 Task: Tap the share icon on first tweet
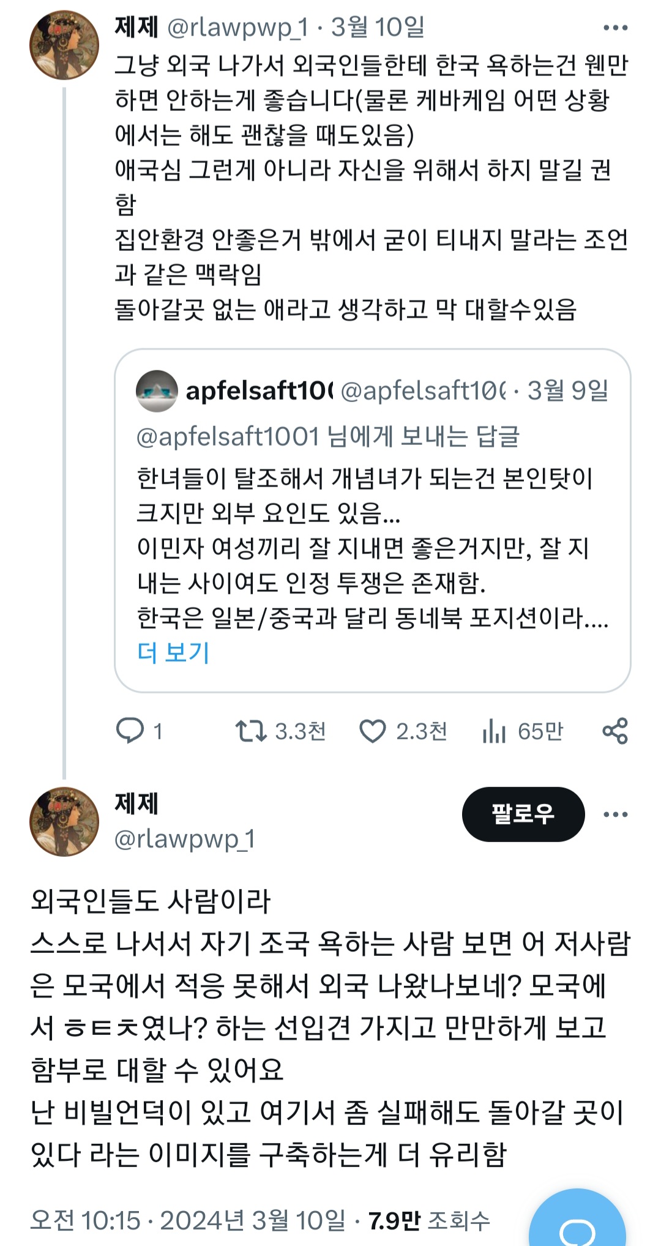[x=614, y=731]
